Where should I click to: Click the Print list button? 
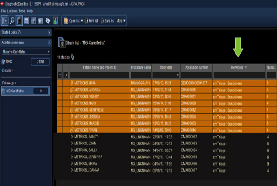coord(91,21)
